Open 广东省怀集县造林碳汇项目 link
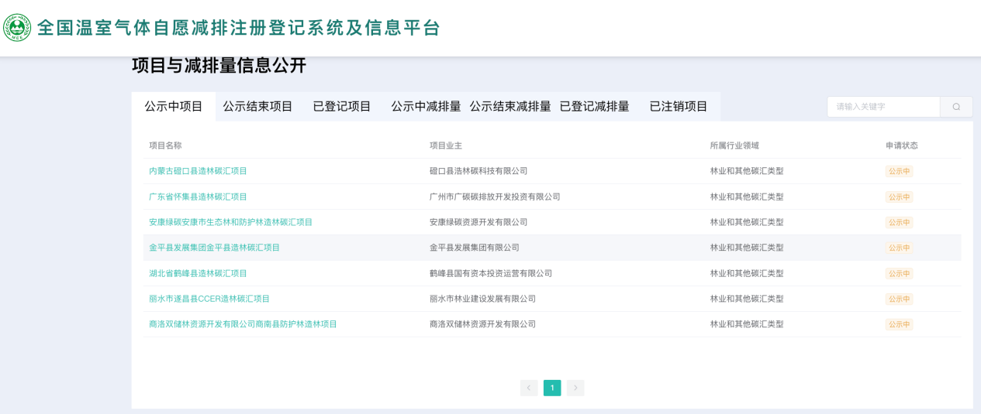The image size is (981, 414). click(x=198, y=197)
